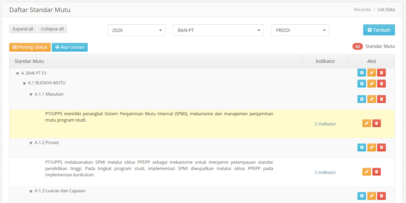Click the delete trash icon for A.1.1 Masukan
This screenshot has width=406, height=203.
pyautogui.click(x=381, y=99)
